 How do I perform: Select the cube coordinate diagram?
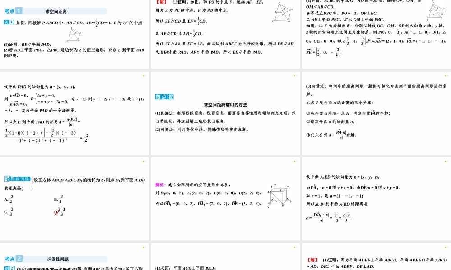coord(280,196)
